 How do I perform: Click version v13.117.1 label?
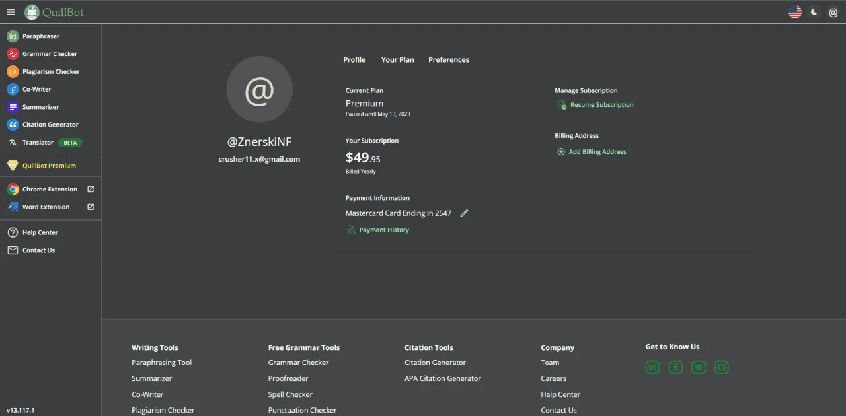tap(20, 410)
